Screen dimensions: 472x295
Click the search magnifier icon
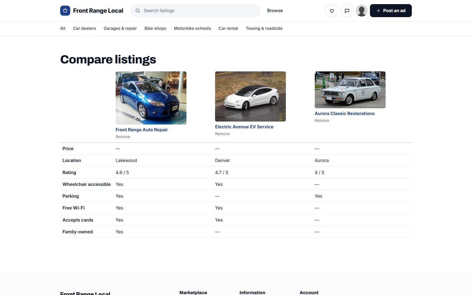coord(138,11)
